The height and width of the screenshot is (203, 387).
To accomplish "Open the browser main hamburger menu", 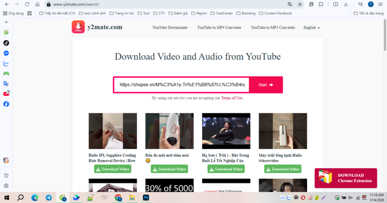I will tap(380, 4).
